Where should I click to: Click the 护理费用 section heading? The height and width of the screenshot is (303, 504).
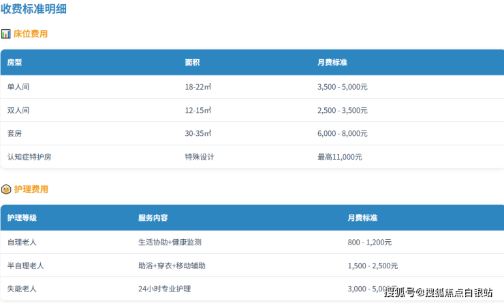click(x=31, y=190)
